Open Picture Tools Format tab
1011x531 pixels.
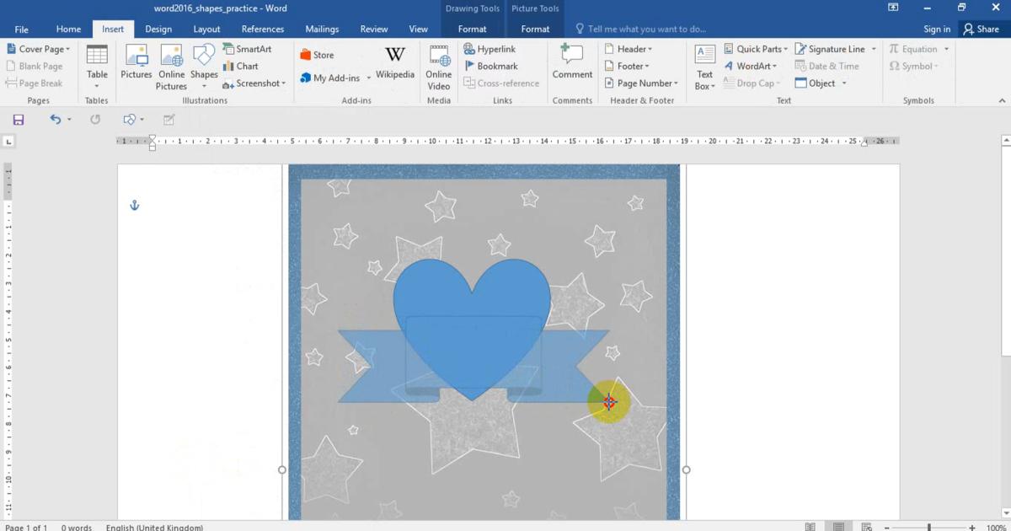tap(535, 29)
